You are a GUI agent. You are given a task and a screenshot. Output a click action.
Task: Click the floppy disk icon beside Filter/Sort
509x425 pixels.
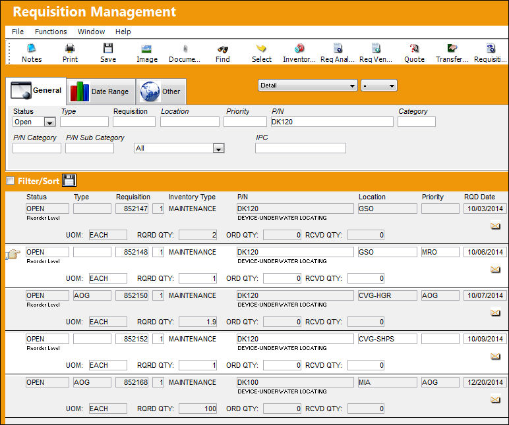pos(69,180)
